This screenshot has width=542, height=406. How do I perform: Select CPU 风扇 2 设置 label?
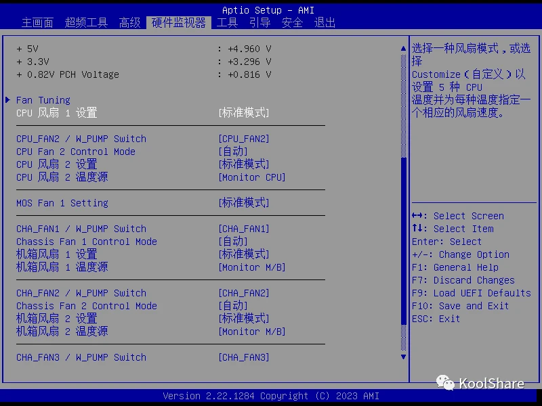tap(57, 164)
